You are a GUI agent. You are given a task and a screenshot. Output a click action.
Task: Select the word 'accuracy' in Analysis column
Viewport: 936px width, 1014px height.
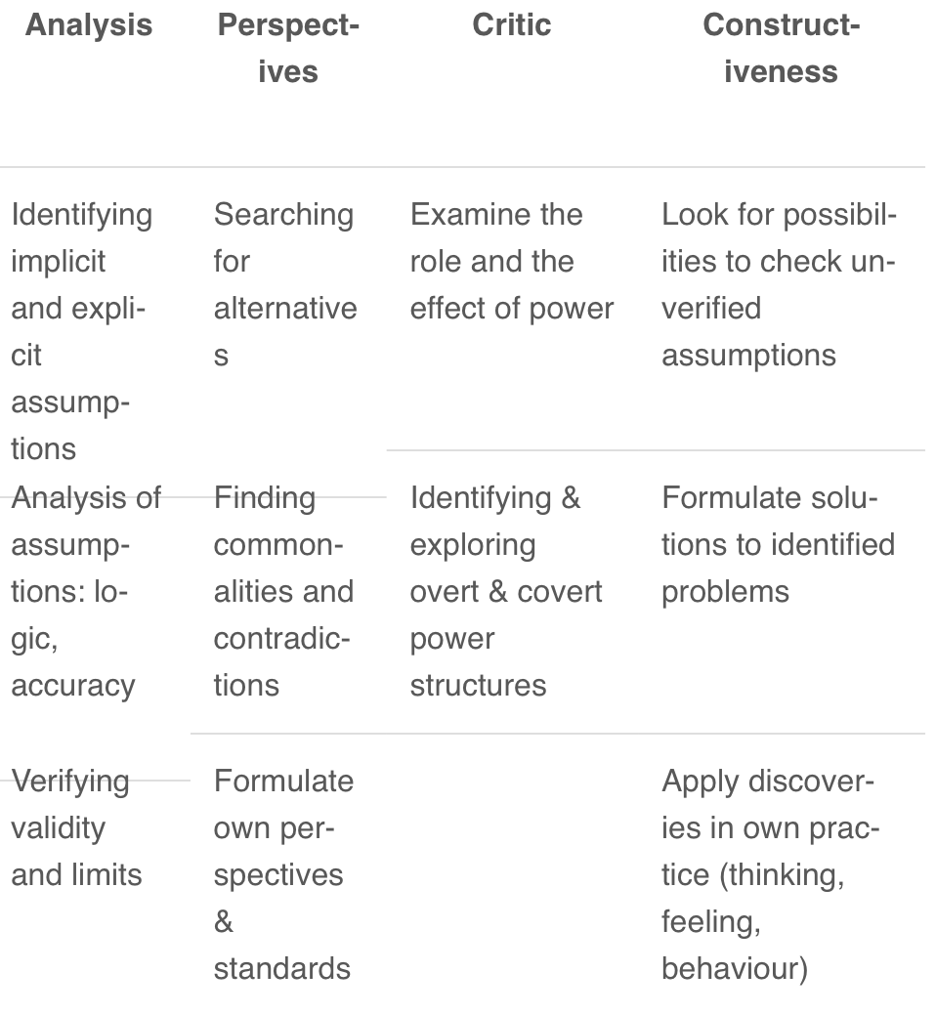pyautogui.click(x=73, y=686)
